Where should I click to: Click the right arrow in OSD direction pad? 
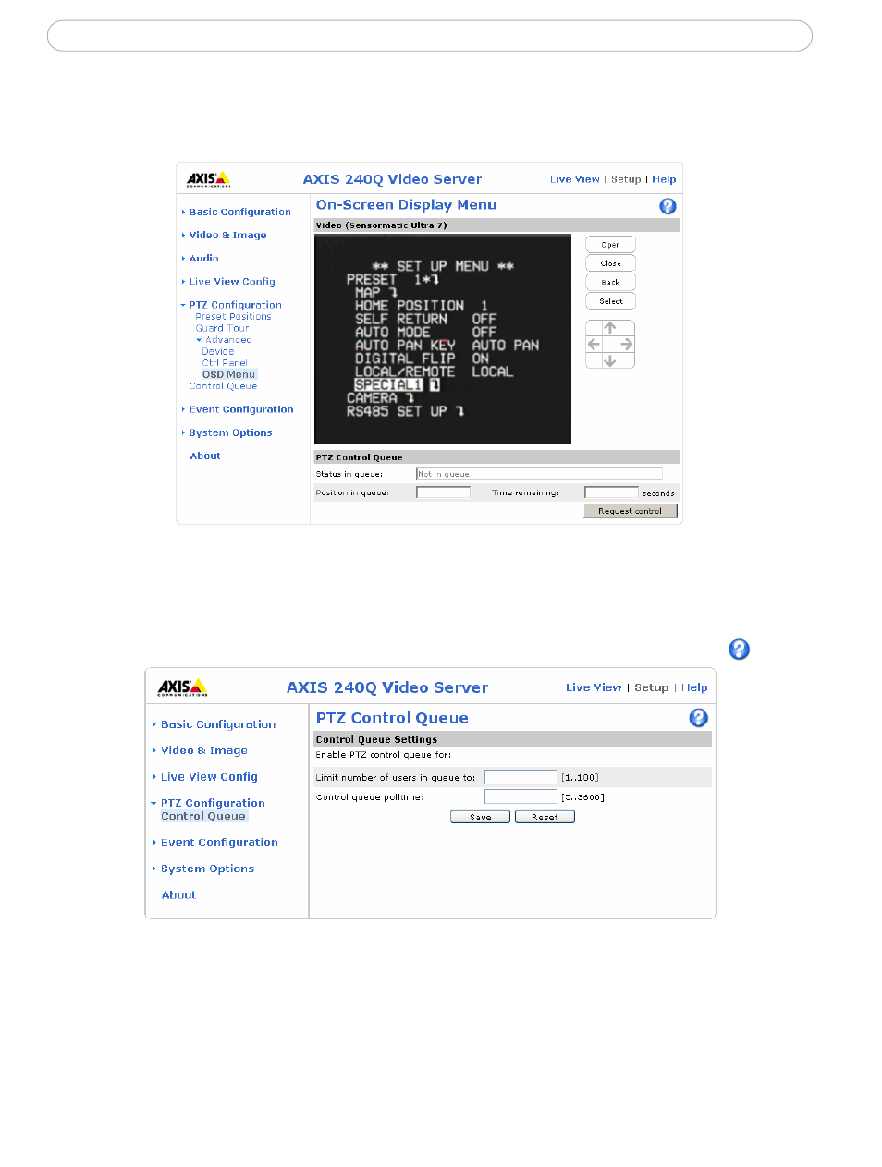tap(627, 344)
